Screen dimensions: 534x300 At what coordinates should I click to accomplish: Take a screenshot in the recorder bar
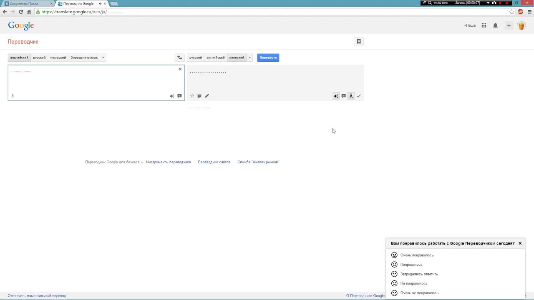494,3
